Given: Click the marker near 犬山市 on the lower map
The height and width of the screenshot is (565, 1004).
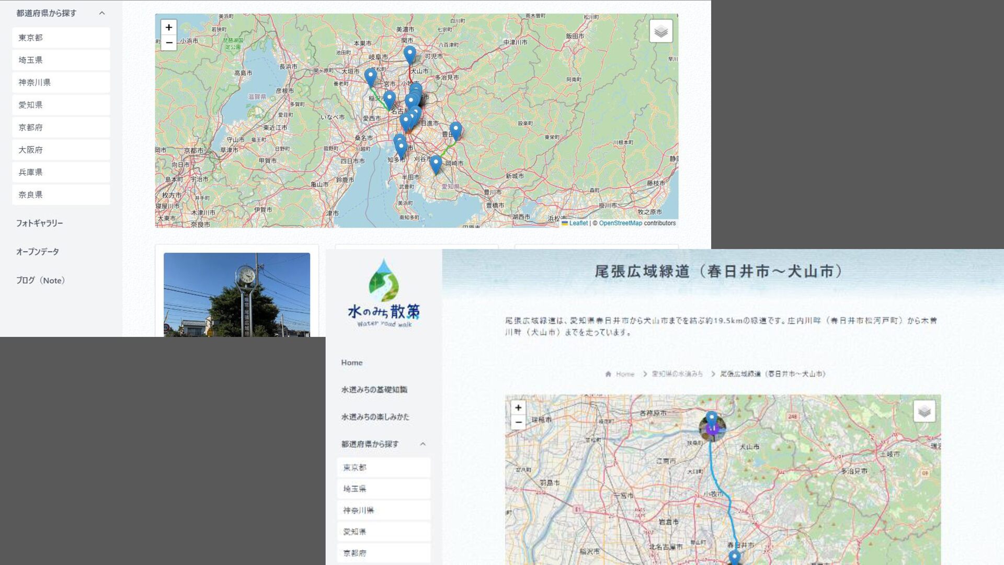Looking at the screenshot, I should (x=712, y=419).
